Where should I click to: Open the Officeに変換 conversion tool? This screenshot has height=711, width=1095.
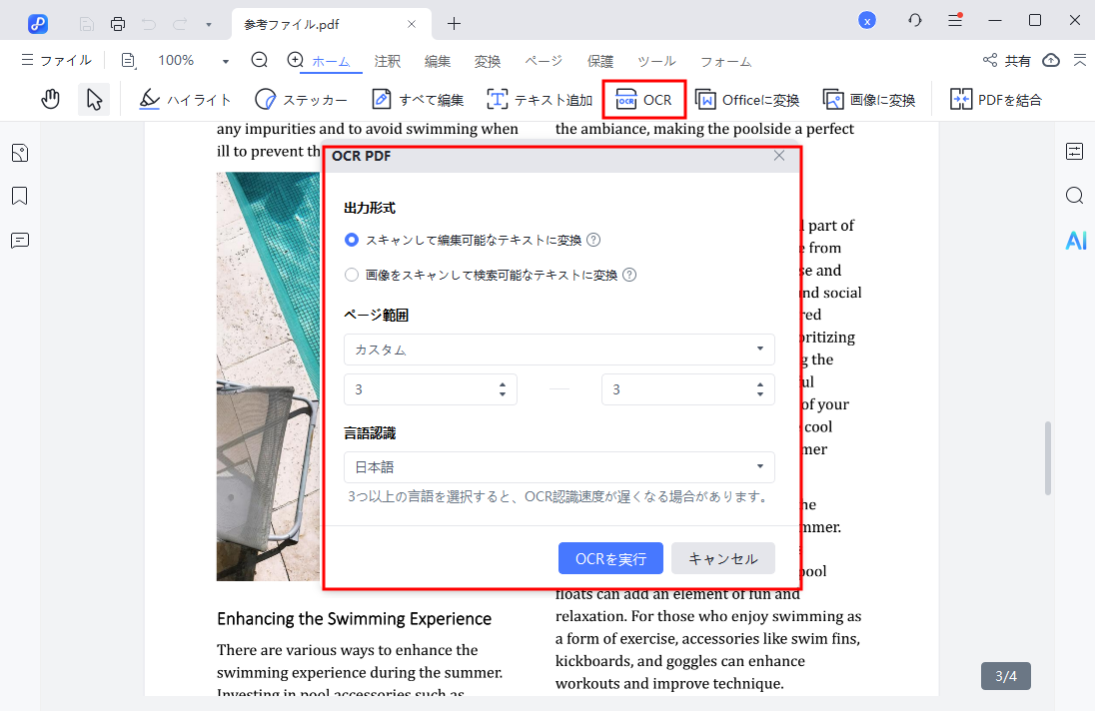tap(747, 99)
